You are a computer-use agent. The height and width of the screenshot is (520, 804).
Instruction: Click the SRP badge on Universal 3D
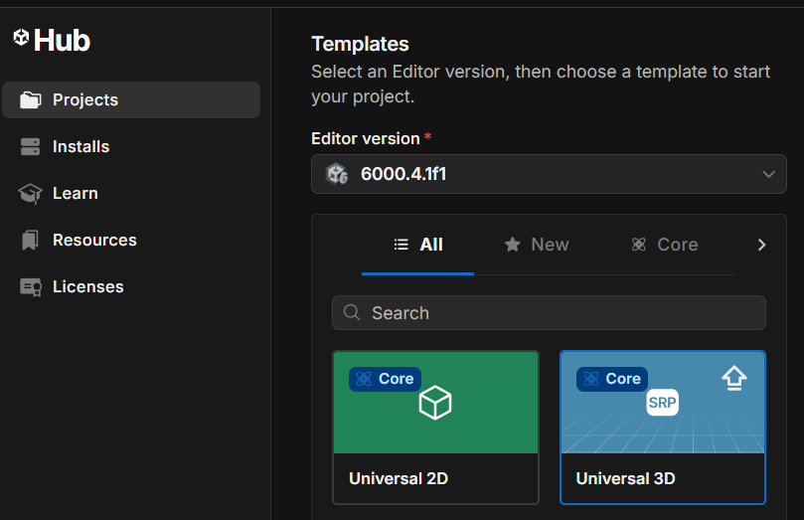[x=662, y=403]
